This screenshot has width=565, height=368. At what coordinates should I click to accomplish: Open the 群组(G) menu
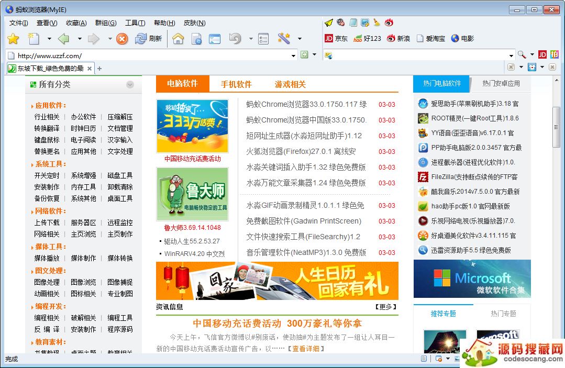point(106,23)
